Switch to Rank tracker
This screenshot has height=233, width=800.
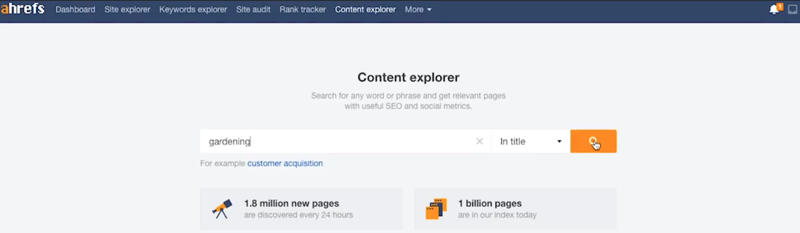pos(302,9)
